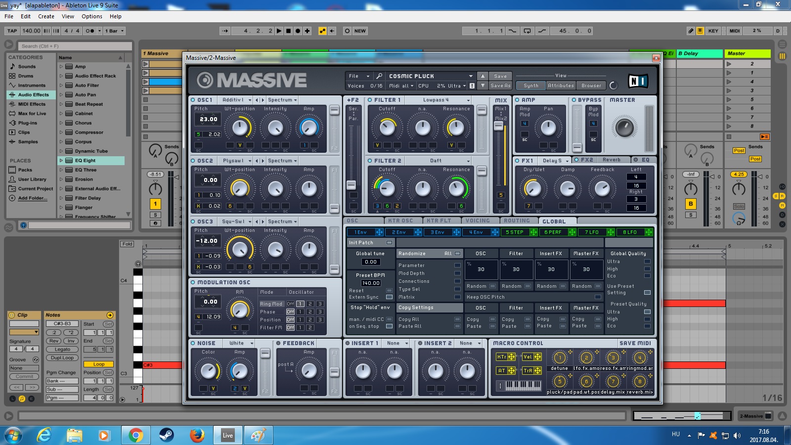Open the FX1 Delay S effect dropdown
The height and width of the screenshot is (445, 791).
pyautogui.click(x=556, y=161)
